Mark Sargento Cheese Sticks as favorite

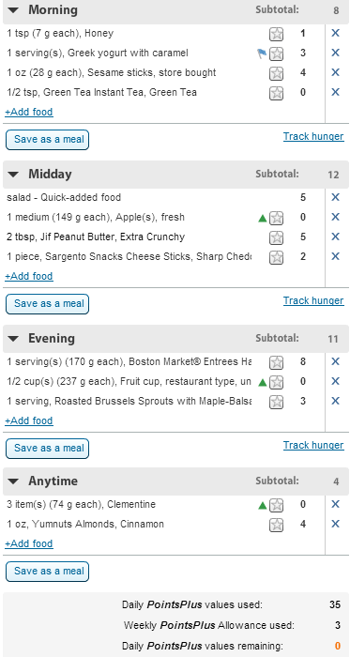pyautogui.click(x=276, y=257)
